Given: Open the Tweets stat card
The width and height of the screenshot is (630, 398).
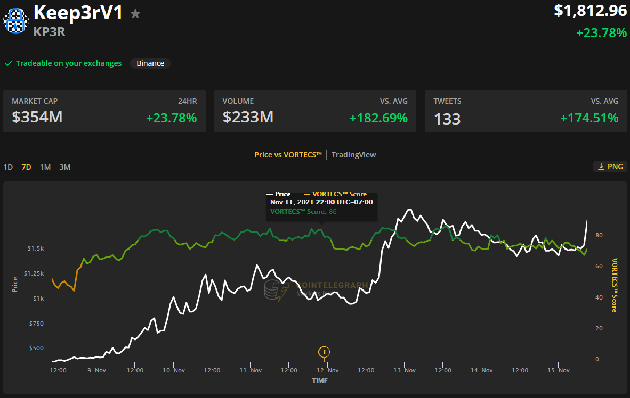Looking at the screenshot, I should 526,111.
